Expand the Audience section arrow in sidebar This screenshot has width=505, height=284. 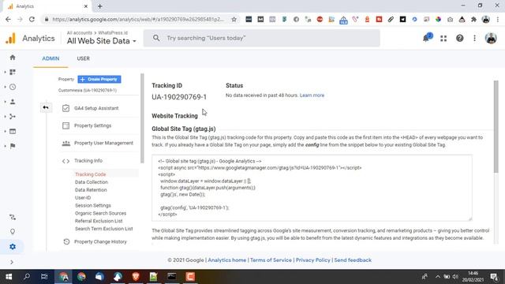click(x=6, y=102)
